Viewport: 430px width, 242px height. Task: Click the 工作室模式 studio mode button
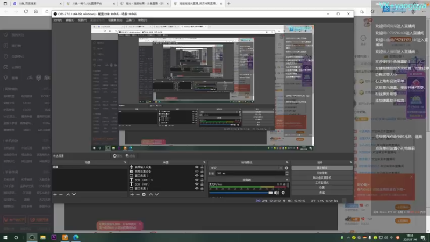pyautogui.click(x=322, y=182)
